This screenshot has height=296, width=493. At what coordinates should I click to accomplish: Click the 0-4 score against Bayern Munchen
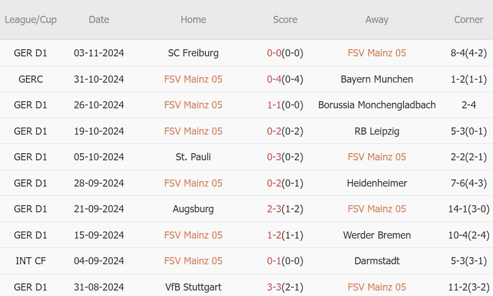click(274, 79)
